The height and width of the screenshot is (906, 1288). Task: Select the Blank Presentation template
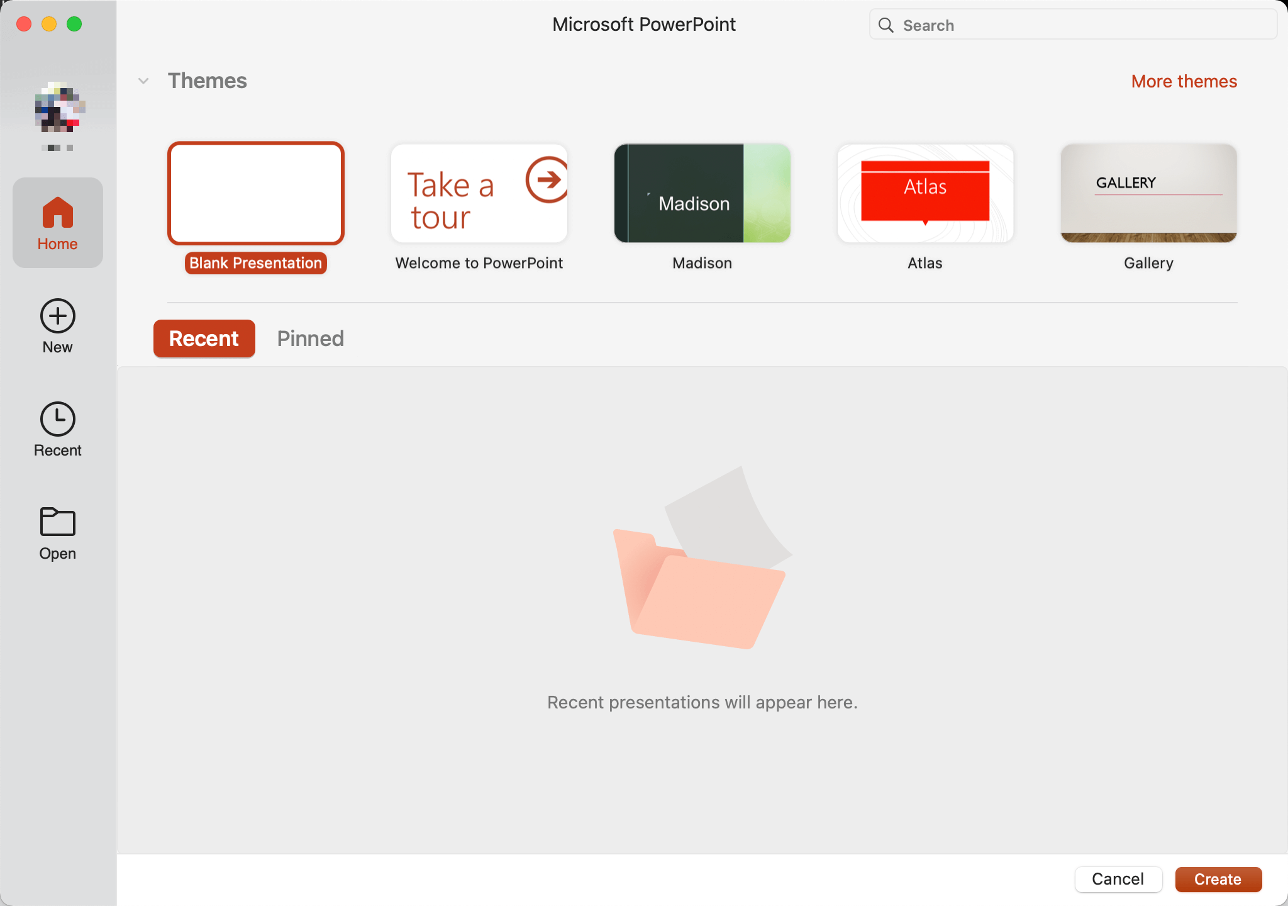click(x=256, y=193)
